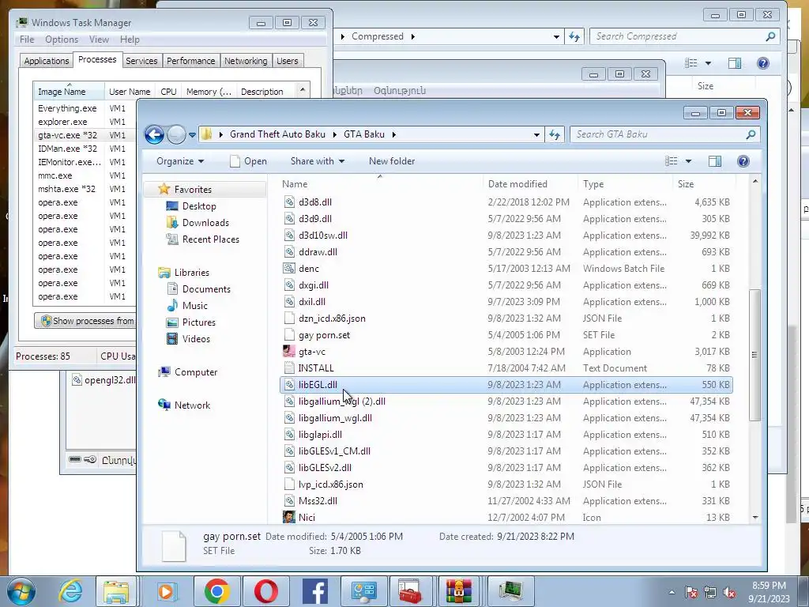809x607 pixels.
Task: Open Desktop in Favorites sidebar
Action: click(199, 206)
